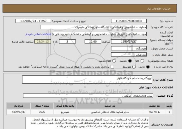Click the ساعت باقی مانده label

[23, 42]
